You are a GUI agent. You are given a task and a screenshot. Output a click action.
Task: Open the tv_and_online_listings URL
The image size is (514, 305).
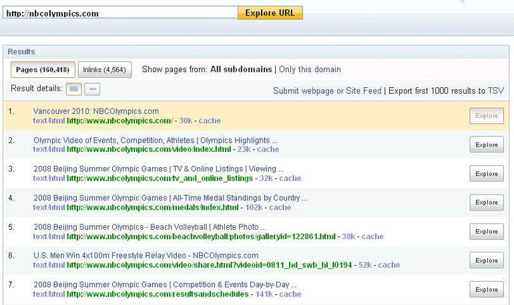[160, 178]
